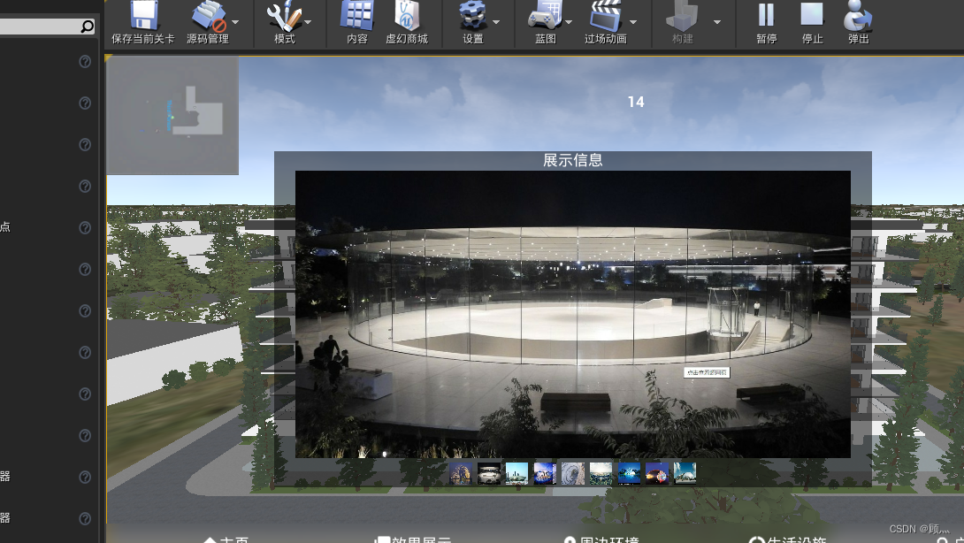Click the minimap in viewport corner

(172, 116)
